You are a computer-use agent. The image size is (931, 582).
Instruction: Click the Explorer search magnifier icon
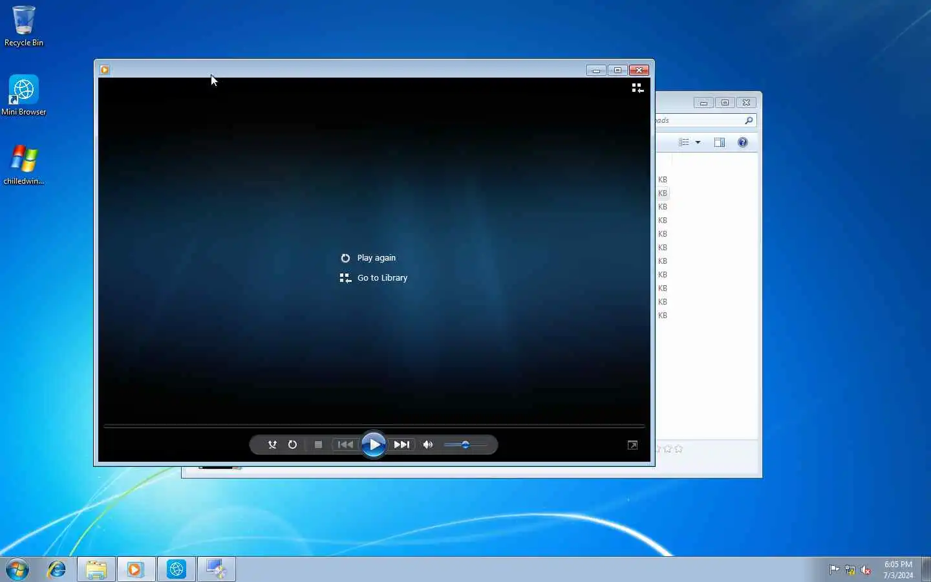(749, 120)
